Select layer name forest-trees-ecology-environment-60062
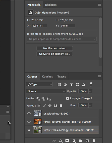Screen dimensions: 112x143 pyautogui.click(x=68, y=130)
